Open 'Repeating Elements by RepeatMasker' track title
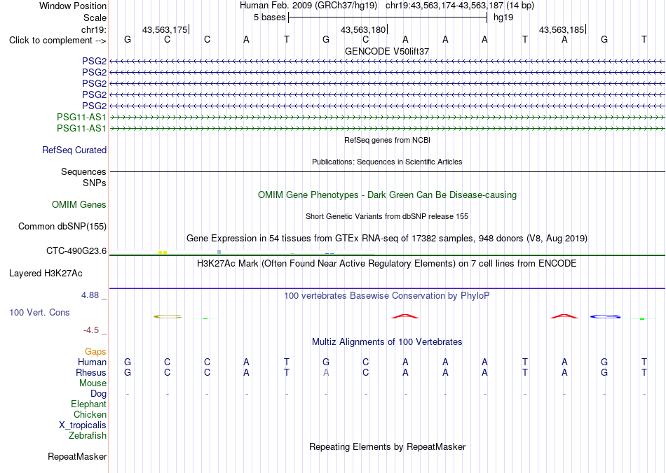 tap(388, 446)
